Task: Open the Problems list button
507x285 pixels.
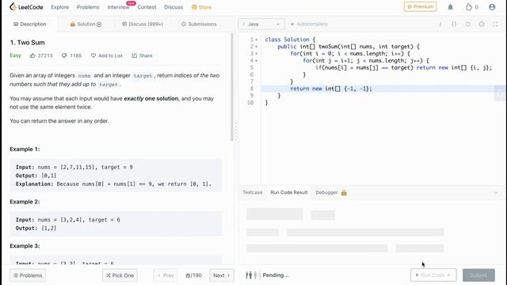Action: click(x=28, y=275)
